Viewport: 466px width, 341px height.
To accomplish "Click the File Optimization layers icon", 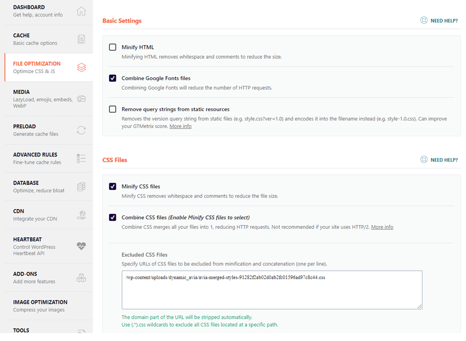I will [81, 67].
